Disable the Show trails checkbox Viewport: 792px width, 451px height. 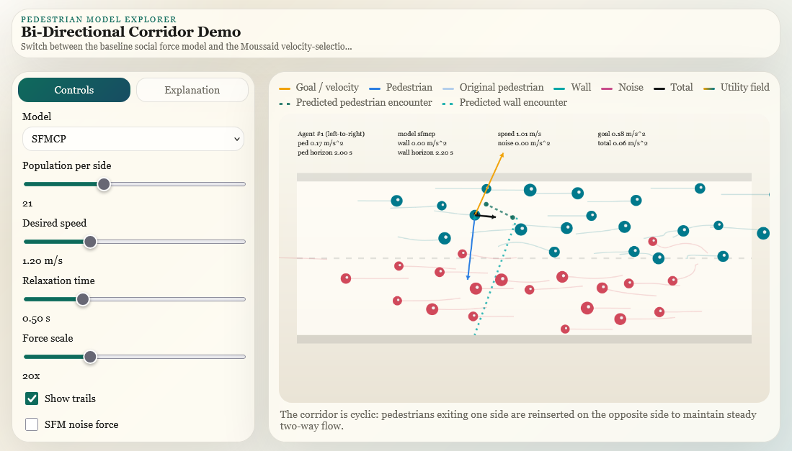tap(32, 398)
